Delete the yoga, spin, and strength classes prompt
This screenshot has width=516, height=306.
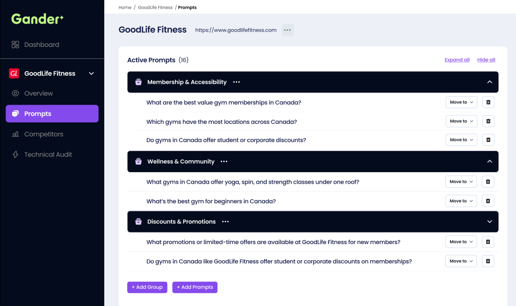pyautogui.click(x=488, y=182)
